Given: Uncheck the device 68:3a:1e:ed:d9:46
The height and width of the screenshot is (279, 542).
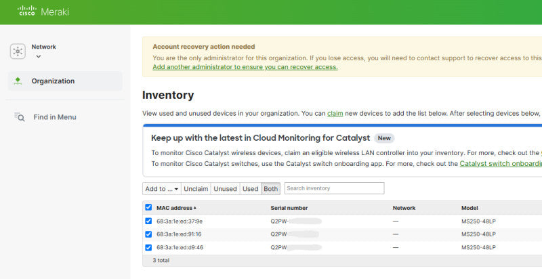Looking at the screenshot, I should pos(148,247).
